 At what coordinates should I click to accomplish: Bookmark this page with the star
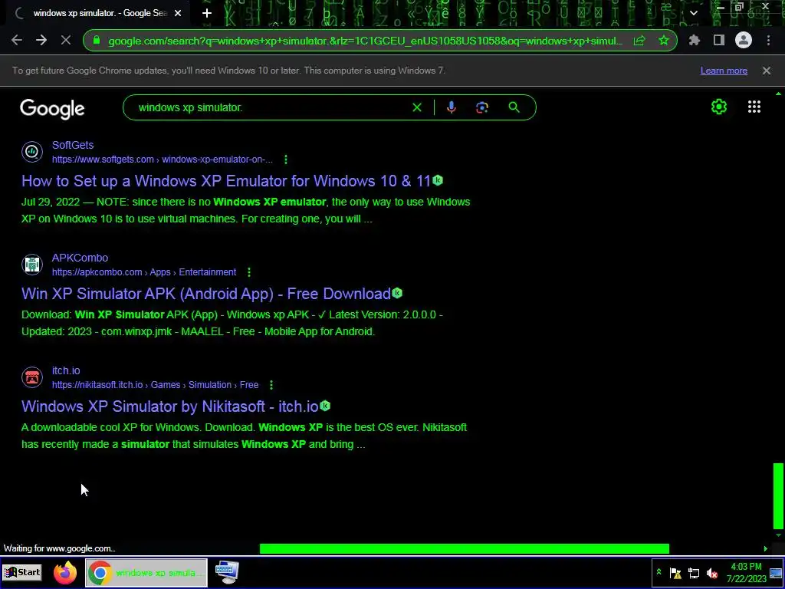coord(664,41)
